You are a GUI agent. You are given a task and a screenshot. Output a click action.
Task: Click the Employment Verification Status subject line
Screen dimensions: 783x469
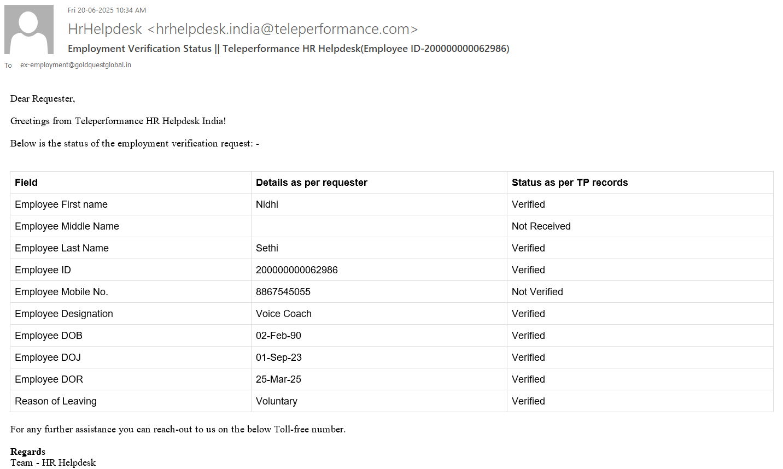pyautogui.click(x=288, y=49)
